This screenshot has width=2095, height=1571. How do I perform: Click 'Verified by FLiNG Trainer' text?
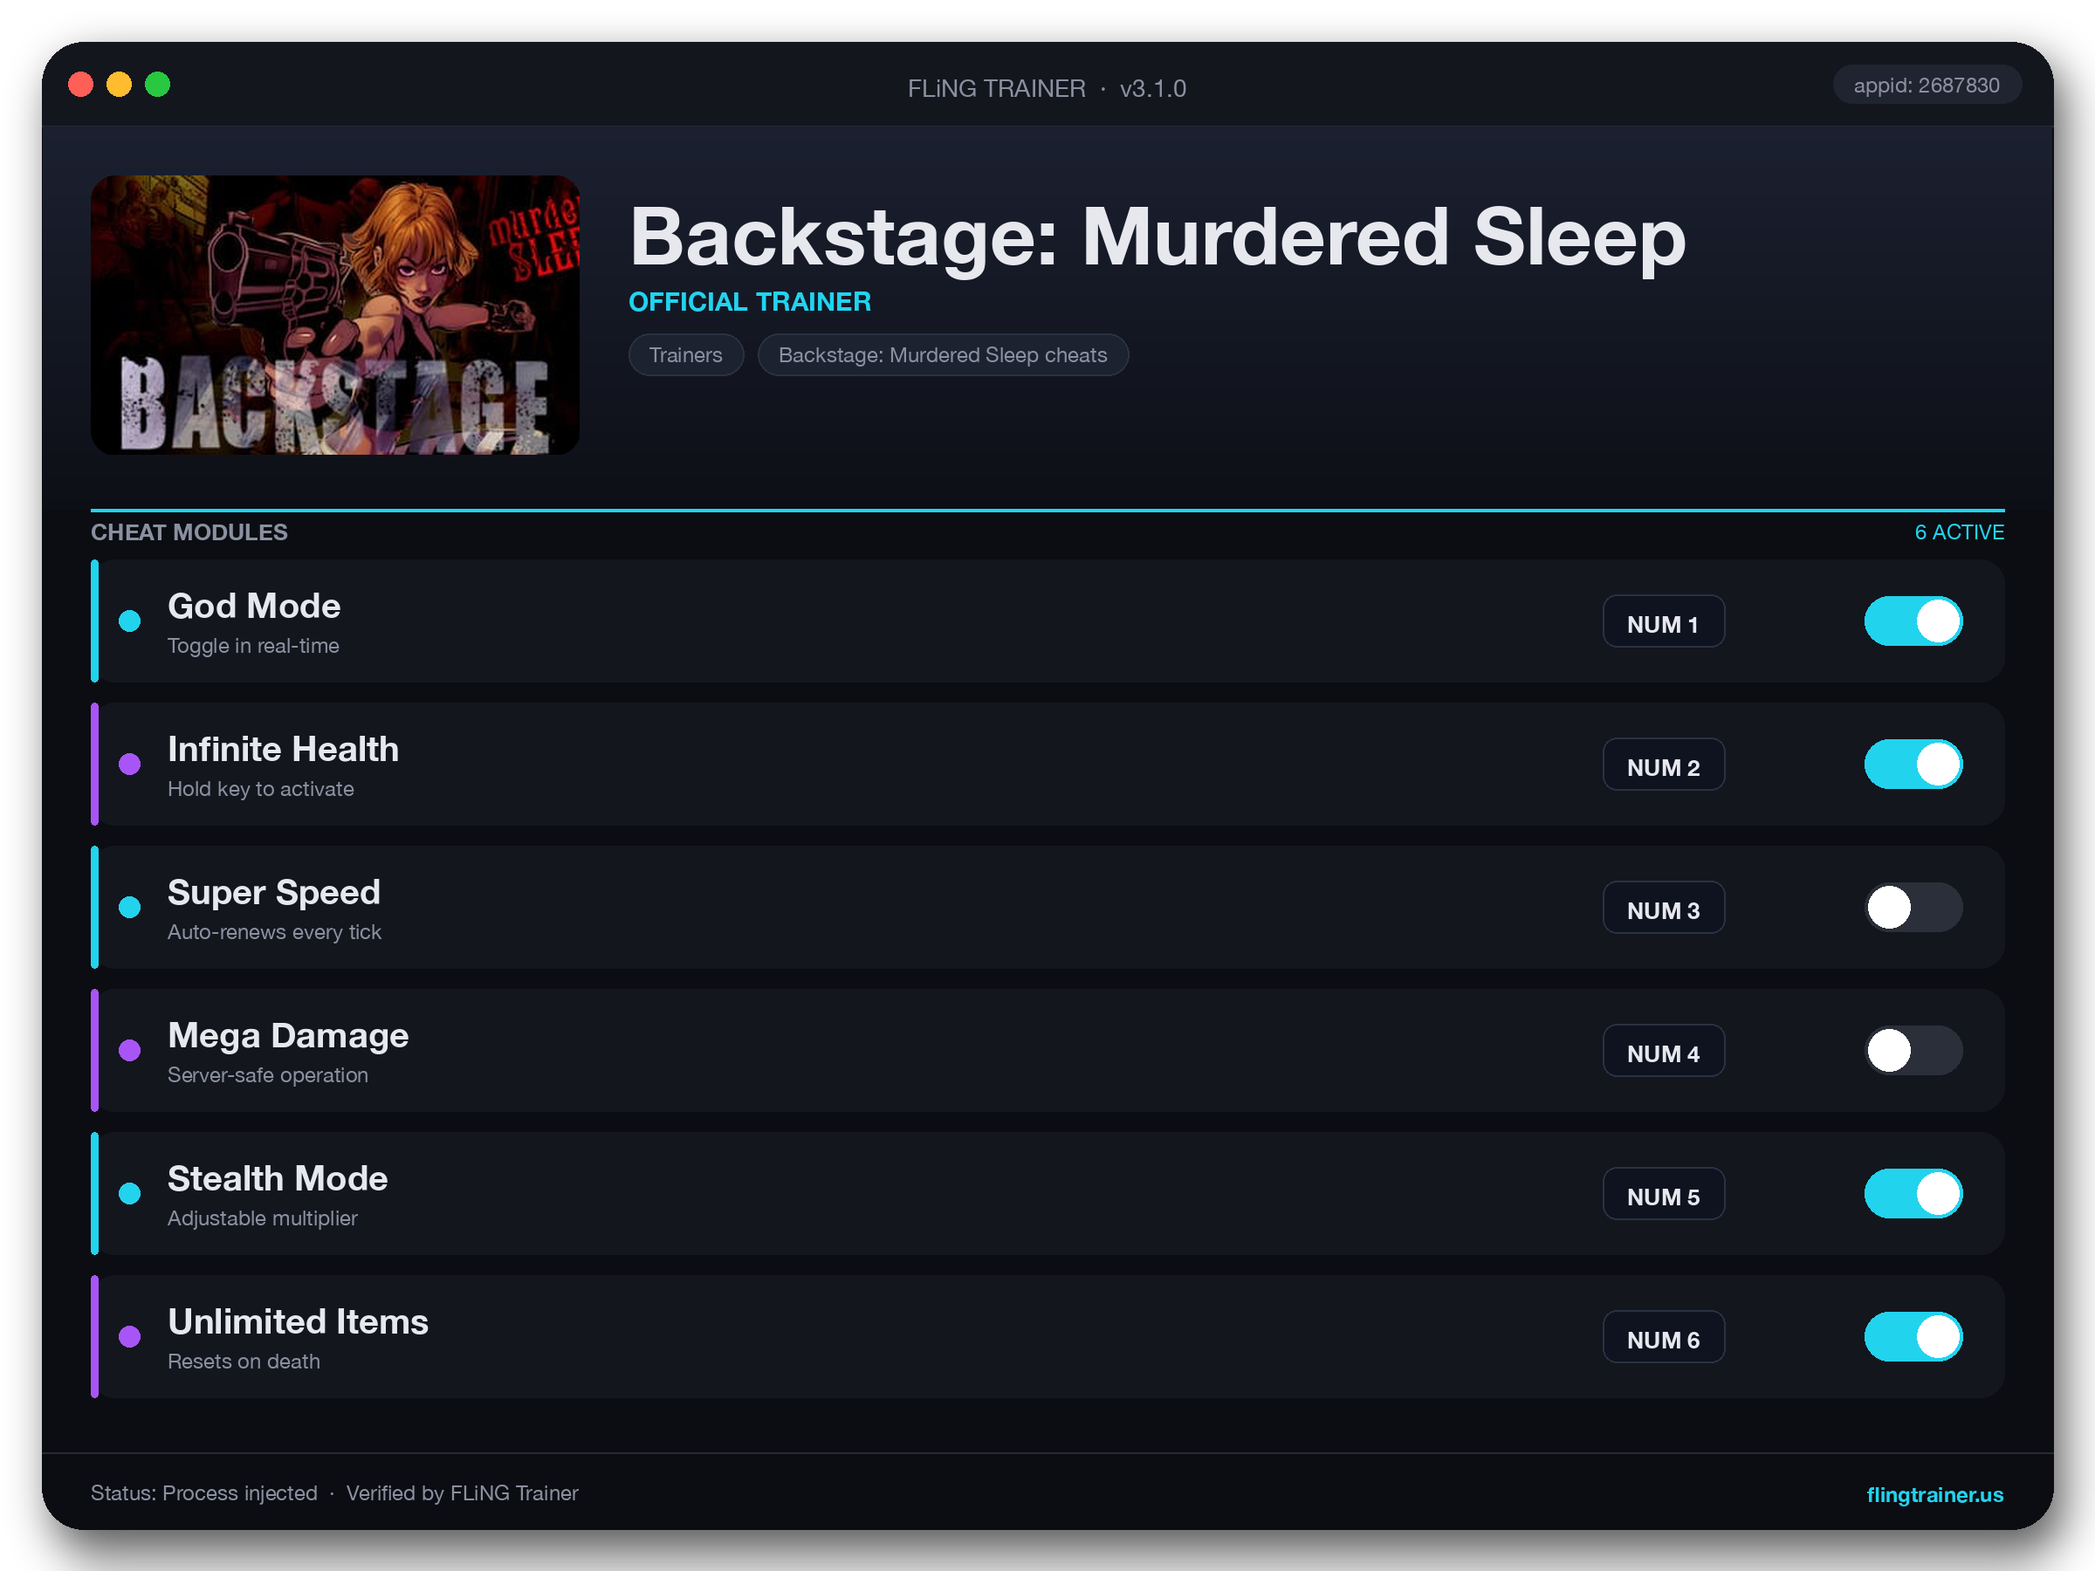(x=461, y=1493)
